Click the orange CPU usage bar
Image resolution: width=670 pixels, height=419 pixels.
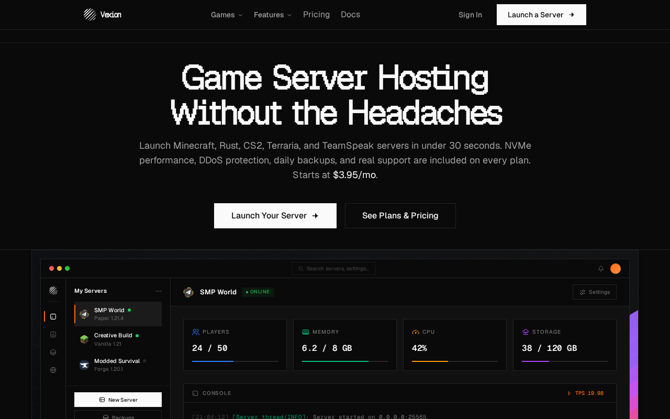click(430, 361)
